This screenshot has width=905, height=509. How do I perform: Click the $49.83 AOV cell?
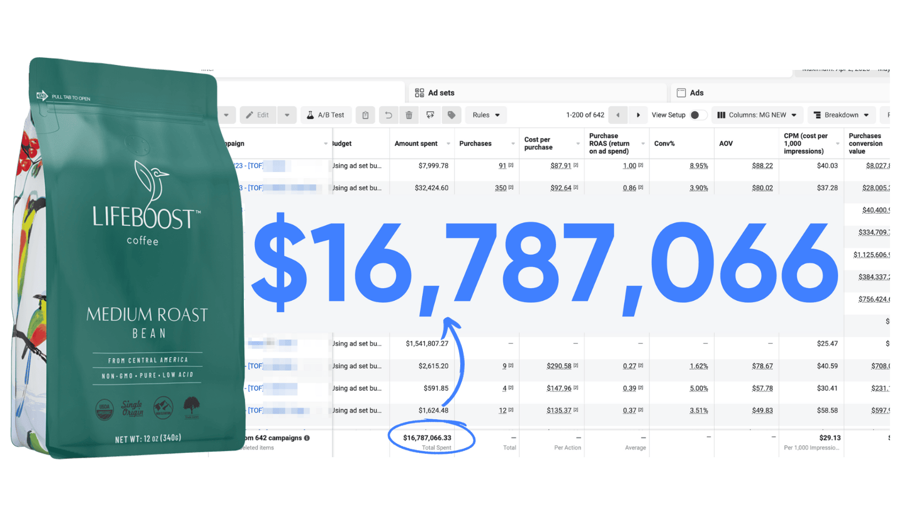pos(762,410)
